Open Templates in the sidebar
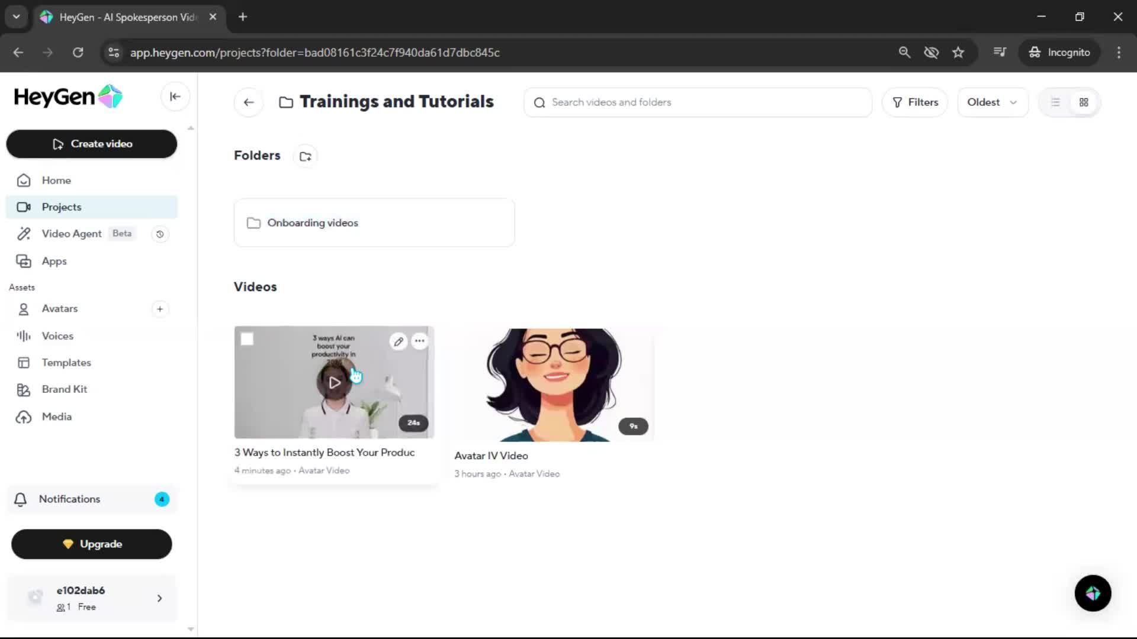1137x639 pixels. coord(66,363)
